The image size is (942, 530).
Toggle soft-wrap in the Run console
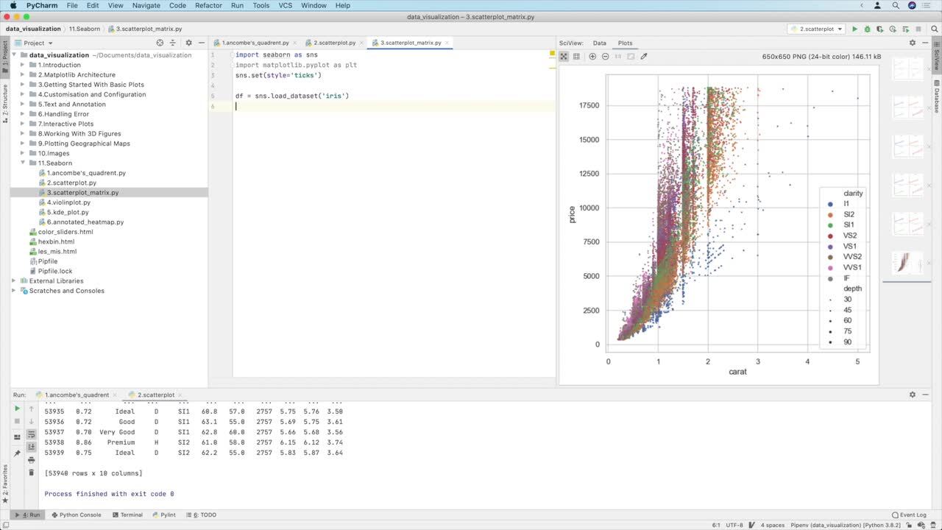pyautogui.click(x=31, y=434)
